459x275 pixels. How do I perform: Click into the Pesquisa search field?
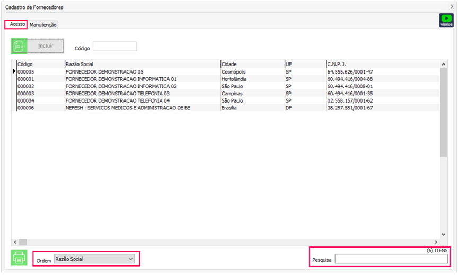point(391,259)
